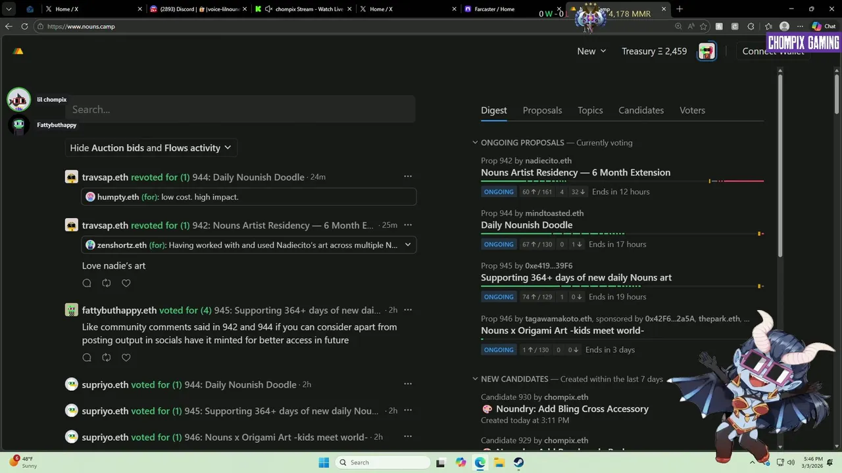
Task: Open options for supriyo 944 Doodle vote
Action: (408, 384)
